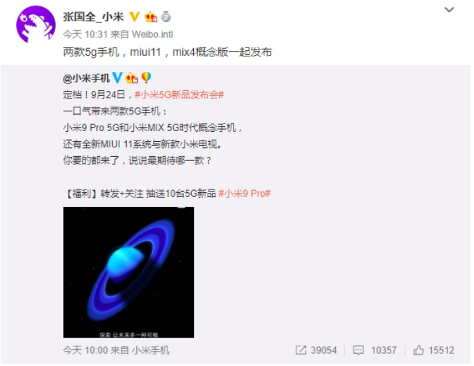Screen dimensions: 474x366
Task: Click the Weibo.intl source link
Action: (x=153, y=34)
